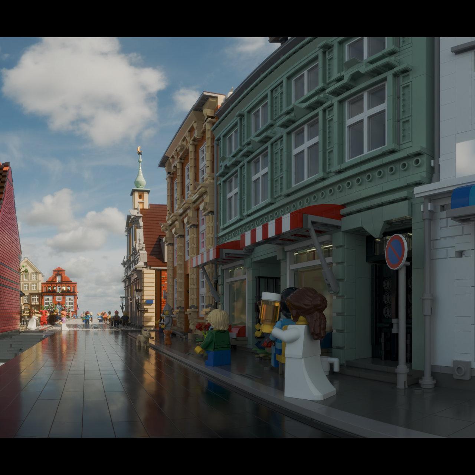This screenshot has width=475, height=475.
Task: Click the blond minifigure in green jacket
Action: coord(214,338)
